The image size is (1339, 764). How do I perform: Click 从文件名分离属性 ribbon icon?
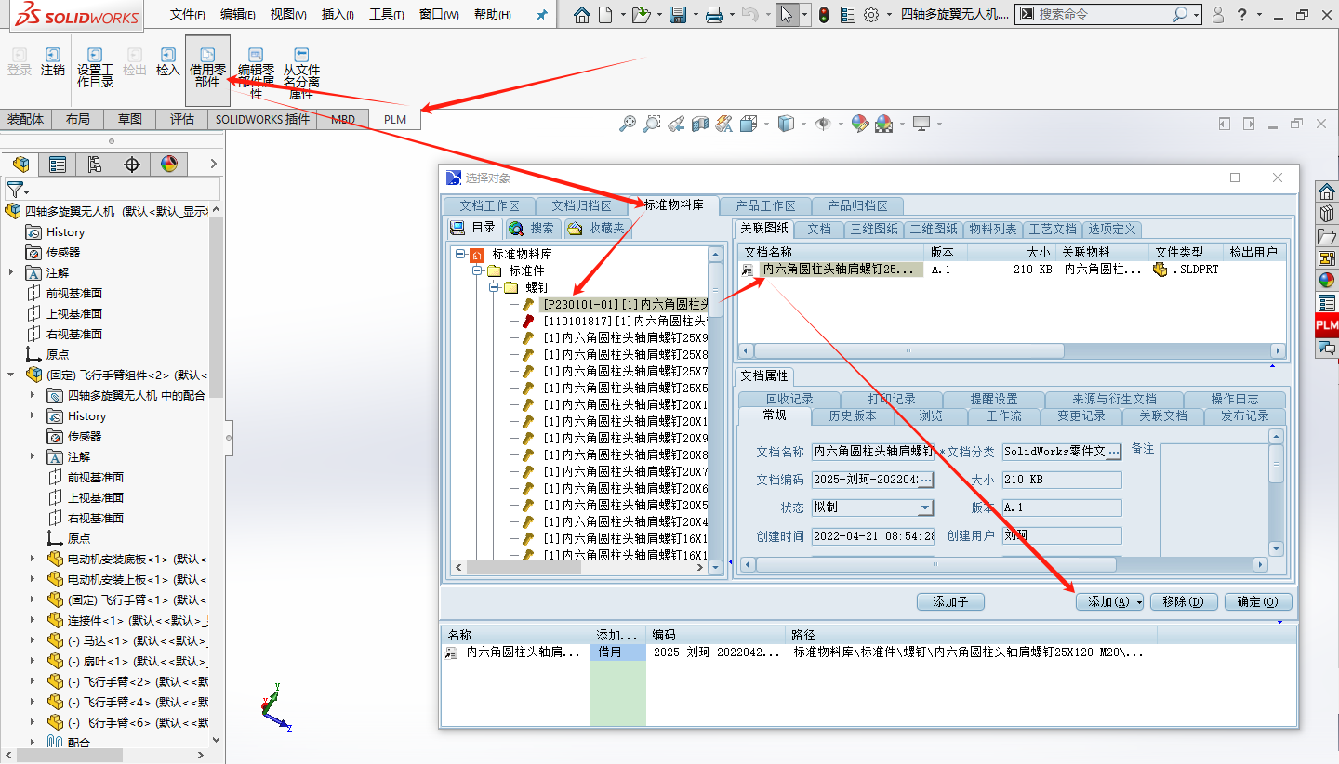click(301, 73)
